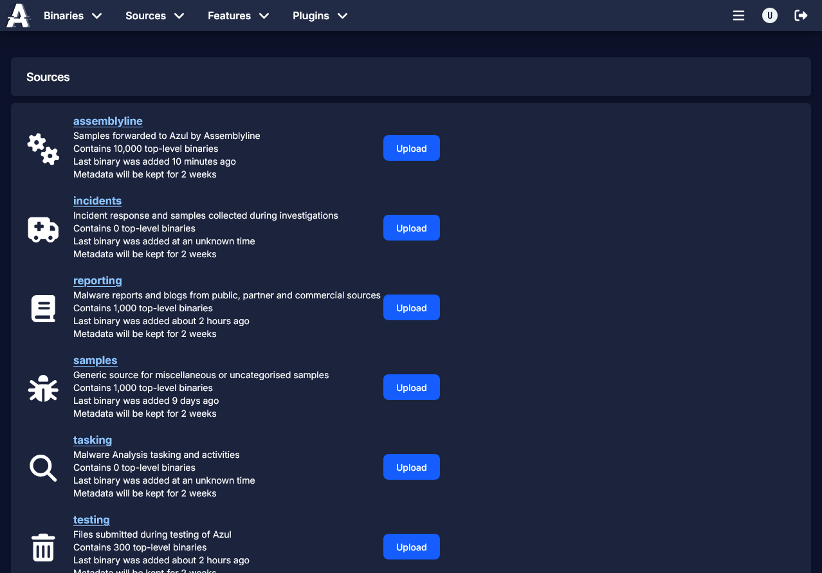Screen dimensions: 822x573
Task: Click the Azul logo icon
Action: pyautogui.click(x=17, y=15)
